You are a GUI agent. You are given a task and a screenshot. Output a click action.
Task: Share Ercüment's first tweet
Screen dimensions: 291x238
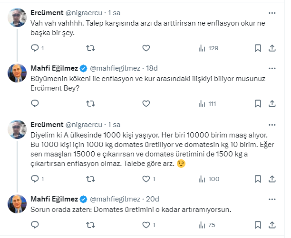click(272, 48)
